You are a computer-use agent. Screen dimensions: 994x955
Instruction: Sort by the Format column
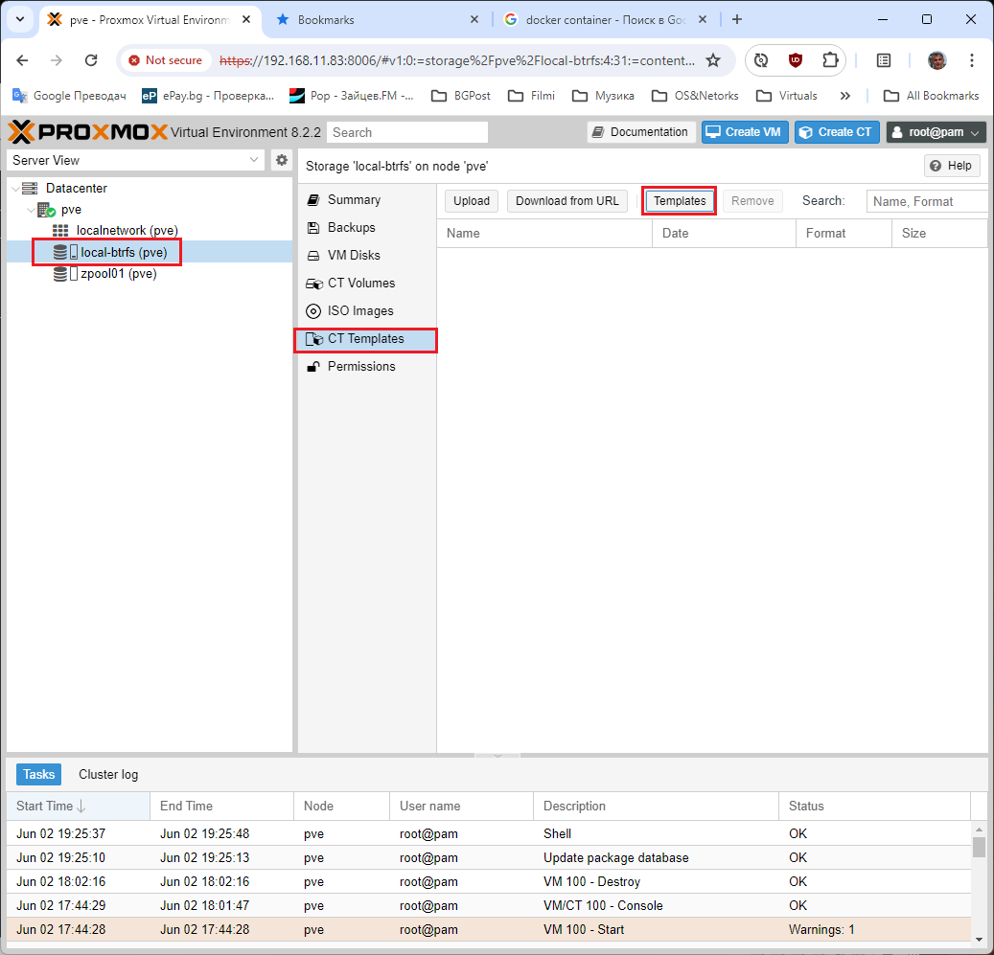844,233
